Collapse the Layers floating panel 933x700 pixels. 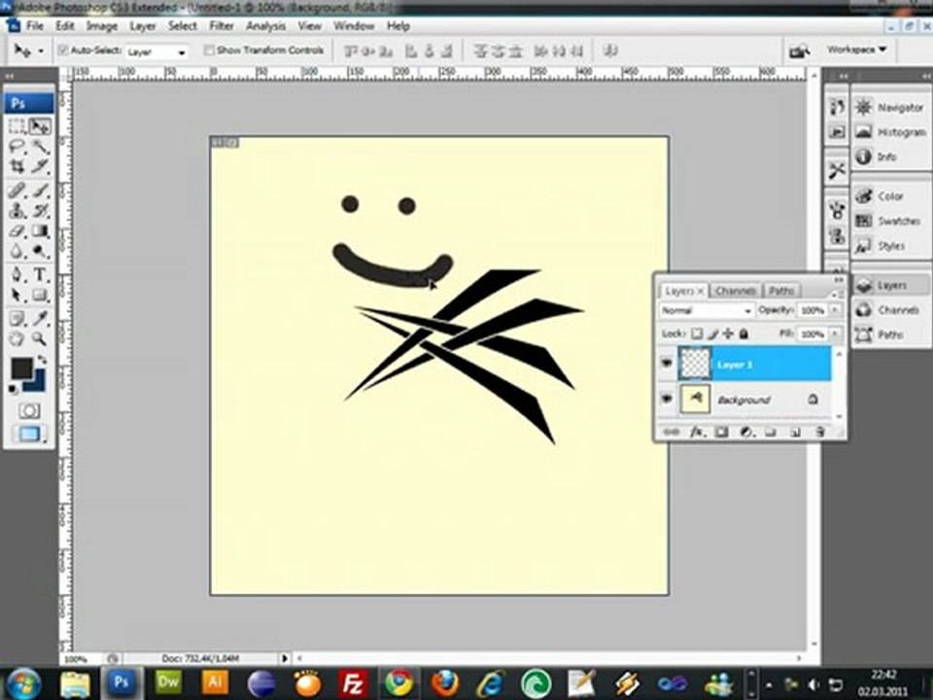(x=839, y=279)
